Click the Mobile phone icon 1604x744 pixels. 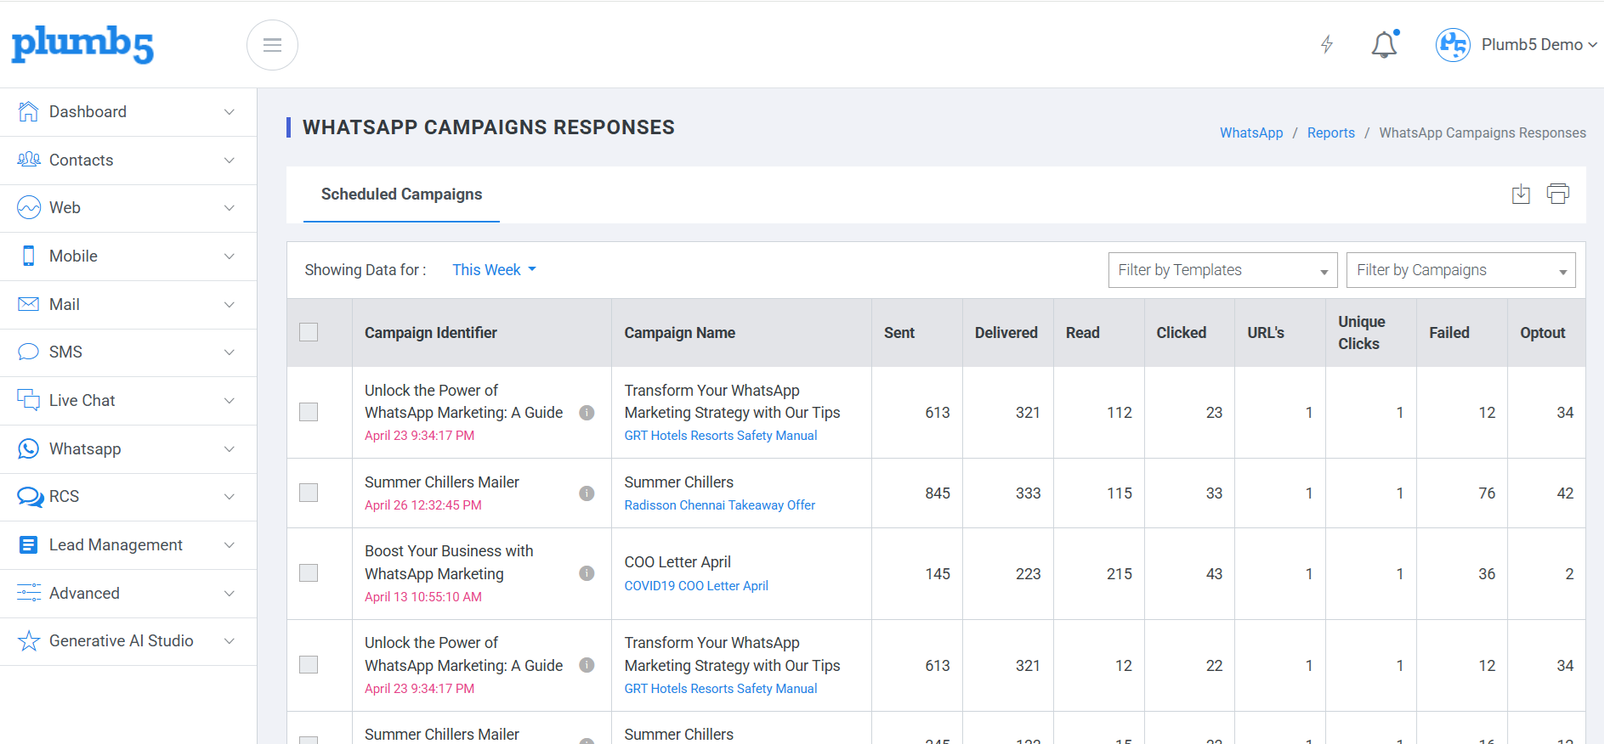[x=29, y=256]
